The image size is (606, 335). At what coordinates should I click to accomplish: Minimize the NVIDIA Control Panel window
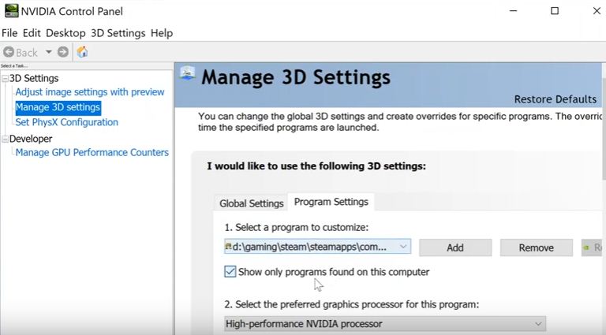(x=513, y=11)
